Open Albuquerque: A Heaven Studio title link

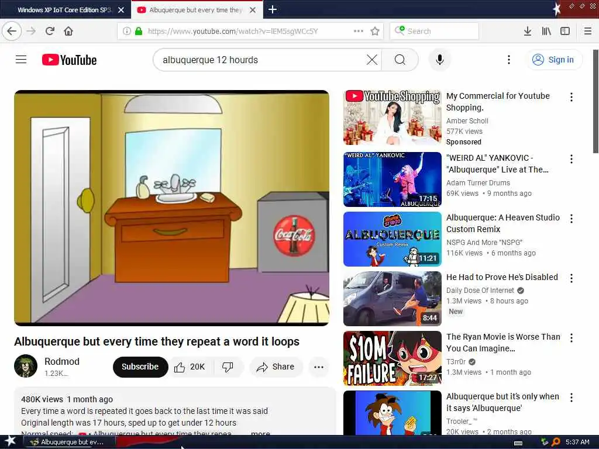[x=503, y=223]
